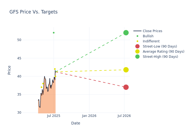Toggle Bullish series in the legend
This screenshot has width=189, height=135.
click(143, 36)
